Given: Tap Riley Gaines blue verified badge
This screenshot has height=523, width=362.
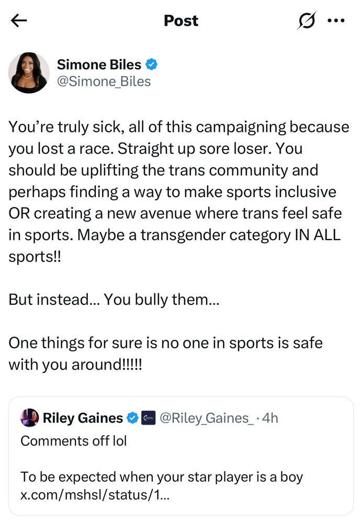Looking at the screenshot, I should pos(133,418).
